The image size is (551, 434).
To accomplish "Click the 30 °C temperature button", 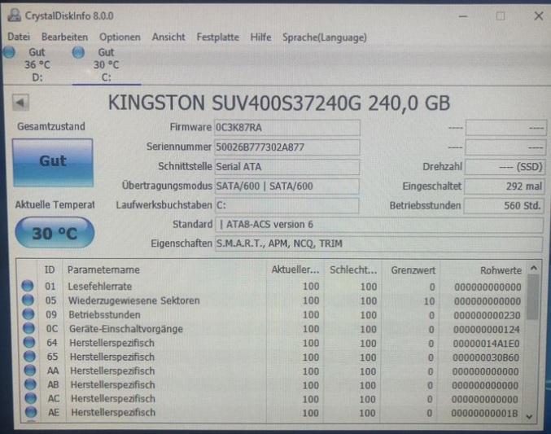I will (x=55, y=233).
